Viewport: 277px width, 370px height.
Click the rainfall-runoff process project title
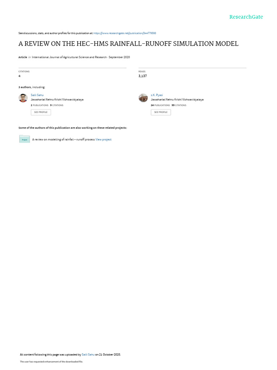[63, 139]
